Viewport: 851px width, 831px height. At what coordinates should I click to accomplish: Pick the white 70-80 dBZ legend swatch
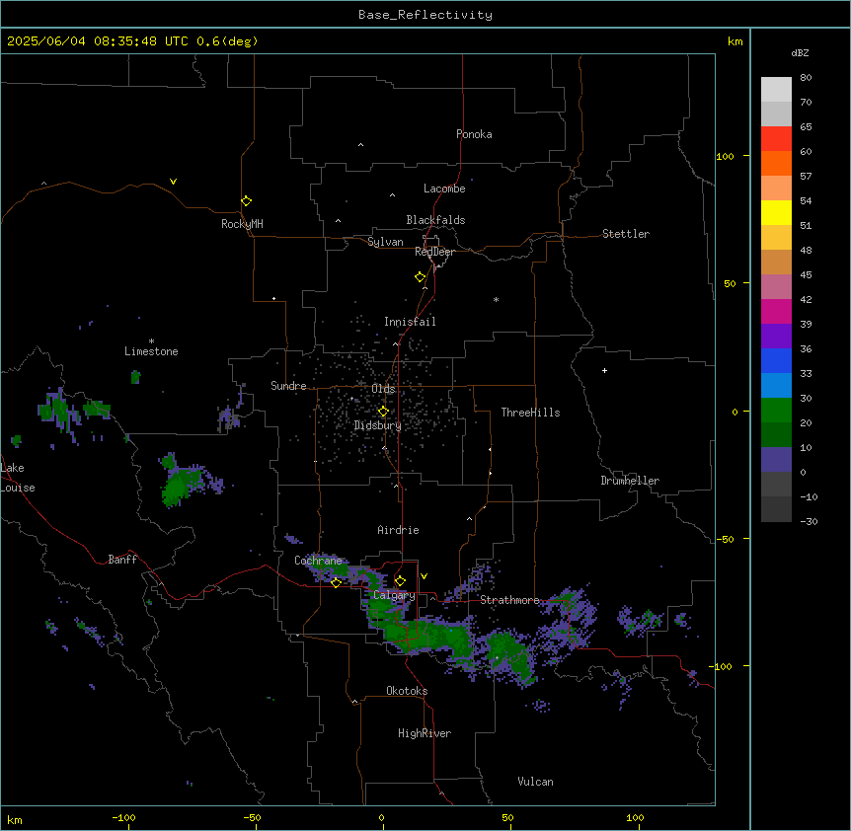pyautogui.click(x=776, y=89)
